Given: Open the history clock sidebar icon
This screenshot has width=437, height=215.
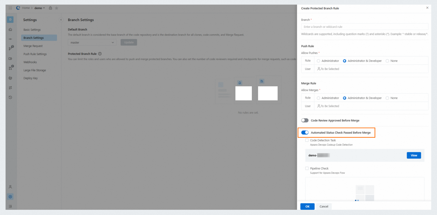Looking at the screenshot, I should pyautogui.click(x=10, y=97).
